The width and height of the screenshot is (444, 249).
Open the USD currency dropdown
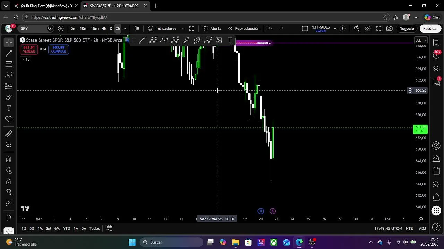click(421, 40)
